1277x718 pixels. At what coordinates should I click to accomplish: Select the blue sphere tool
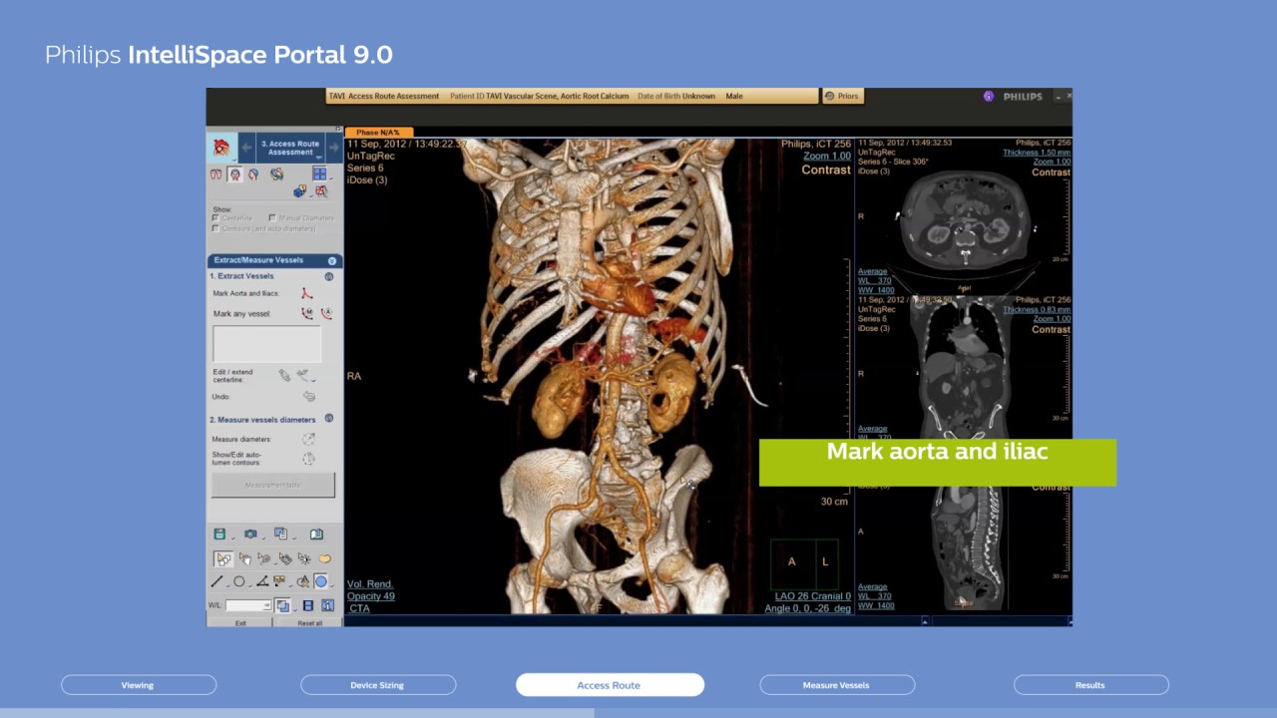[320, 581]
